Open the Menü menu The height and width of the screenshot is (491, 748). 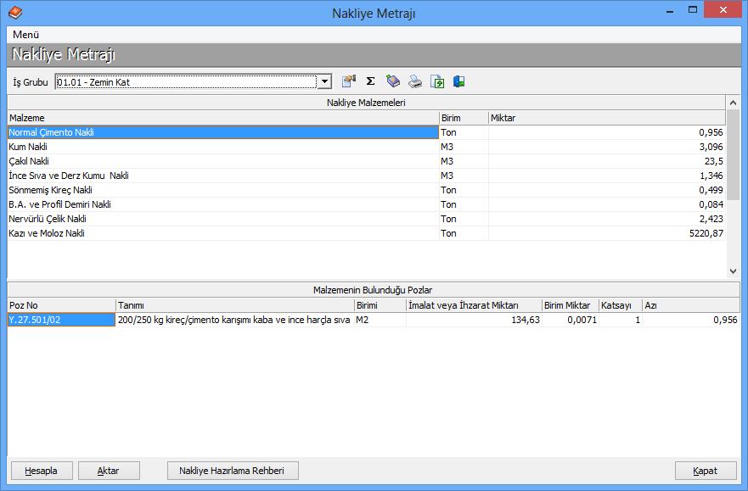[x=25, y=35]
